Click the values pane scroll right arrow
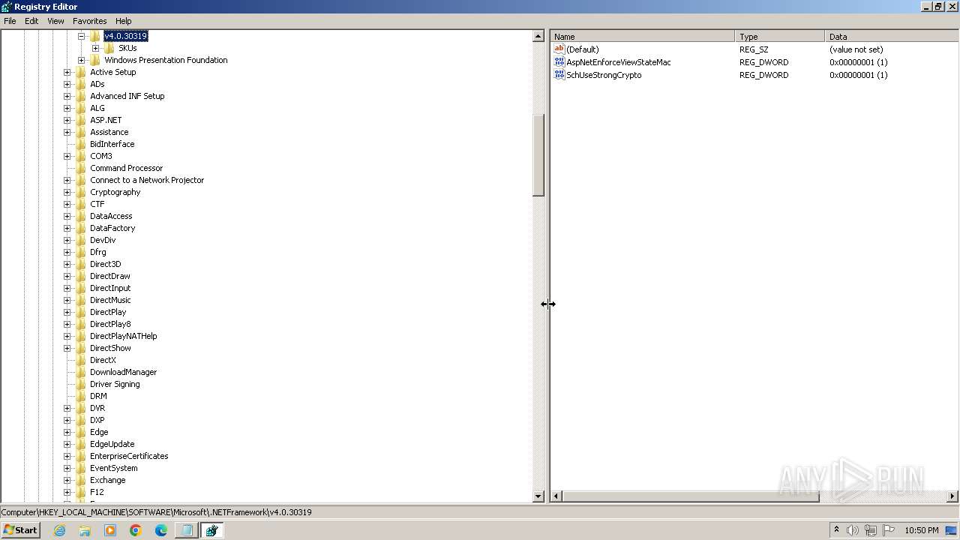Viewport: 960px width, 540px height. pos(952,496)
